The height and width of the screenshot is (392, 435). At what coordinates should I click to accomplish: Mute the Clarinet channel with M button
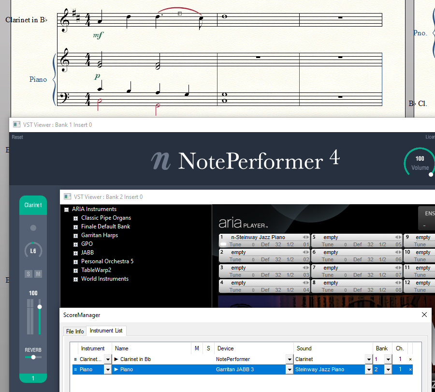pyautogui.click(x=38, y=274)
